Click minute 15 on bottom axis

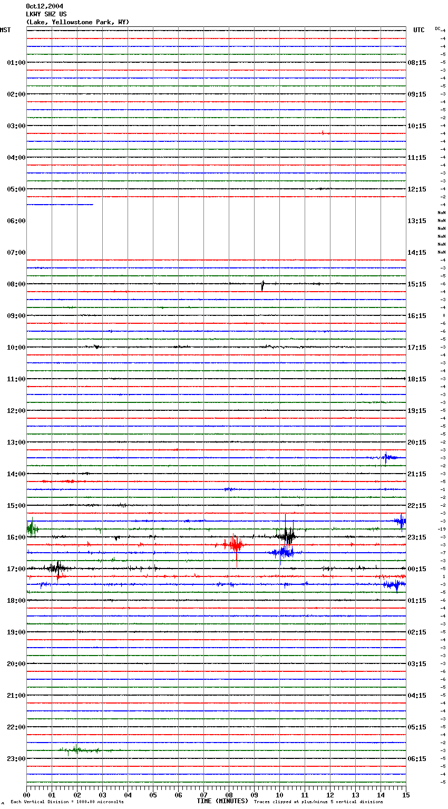pyautogui.click(x=406, y=795)
